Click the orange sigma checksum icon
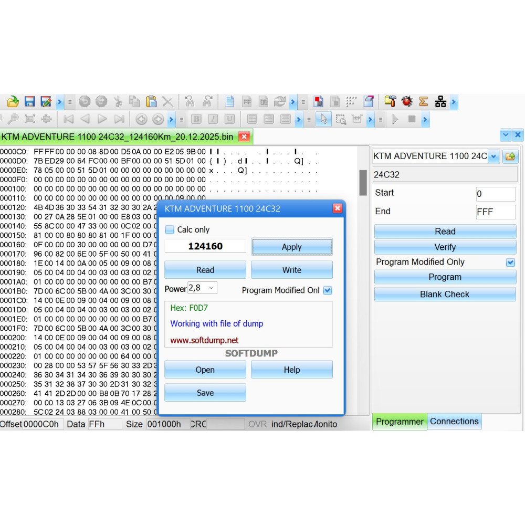The width and height of the screenshot is (525, 525). click(423, 101)
